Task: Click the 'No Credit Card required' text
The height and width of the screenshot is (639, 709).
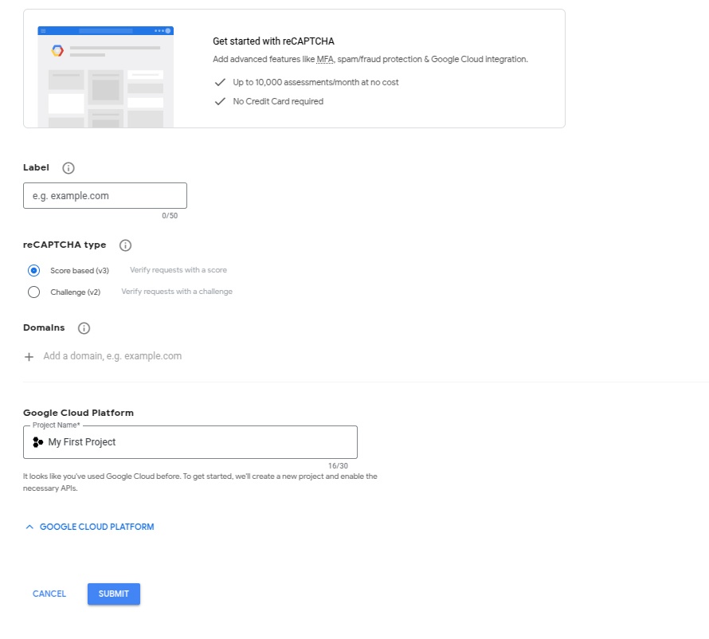Action: [x=278, y=101]
